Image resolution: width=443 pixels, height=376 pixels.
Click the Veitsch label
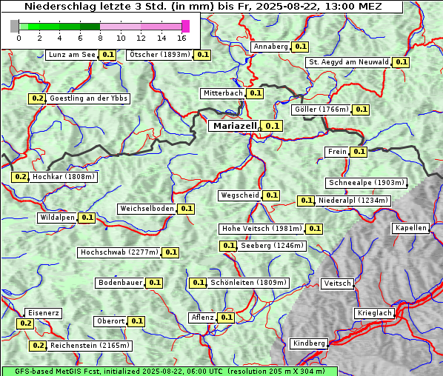click(337, 283)
